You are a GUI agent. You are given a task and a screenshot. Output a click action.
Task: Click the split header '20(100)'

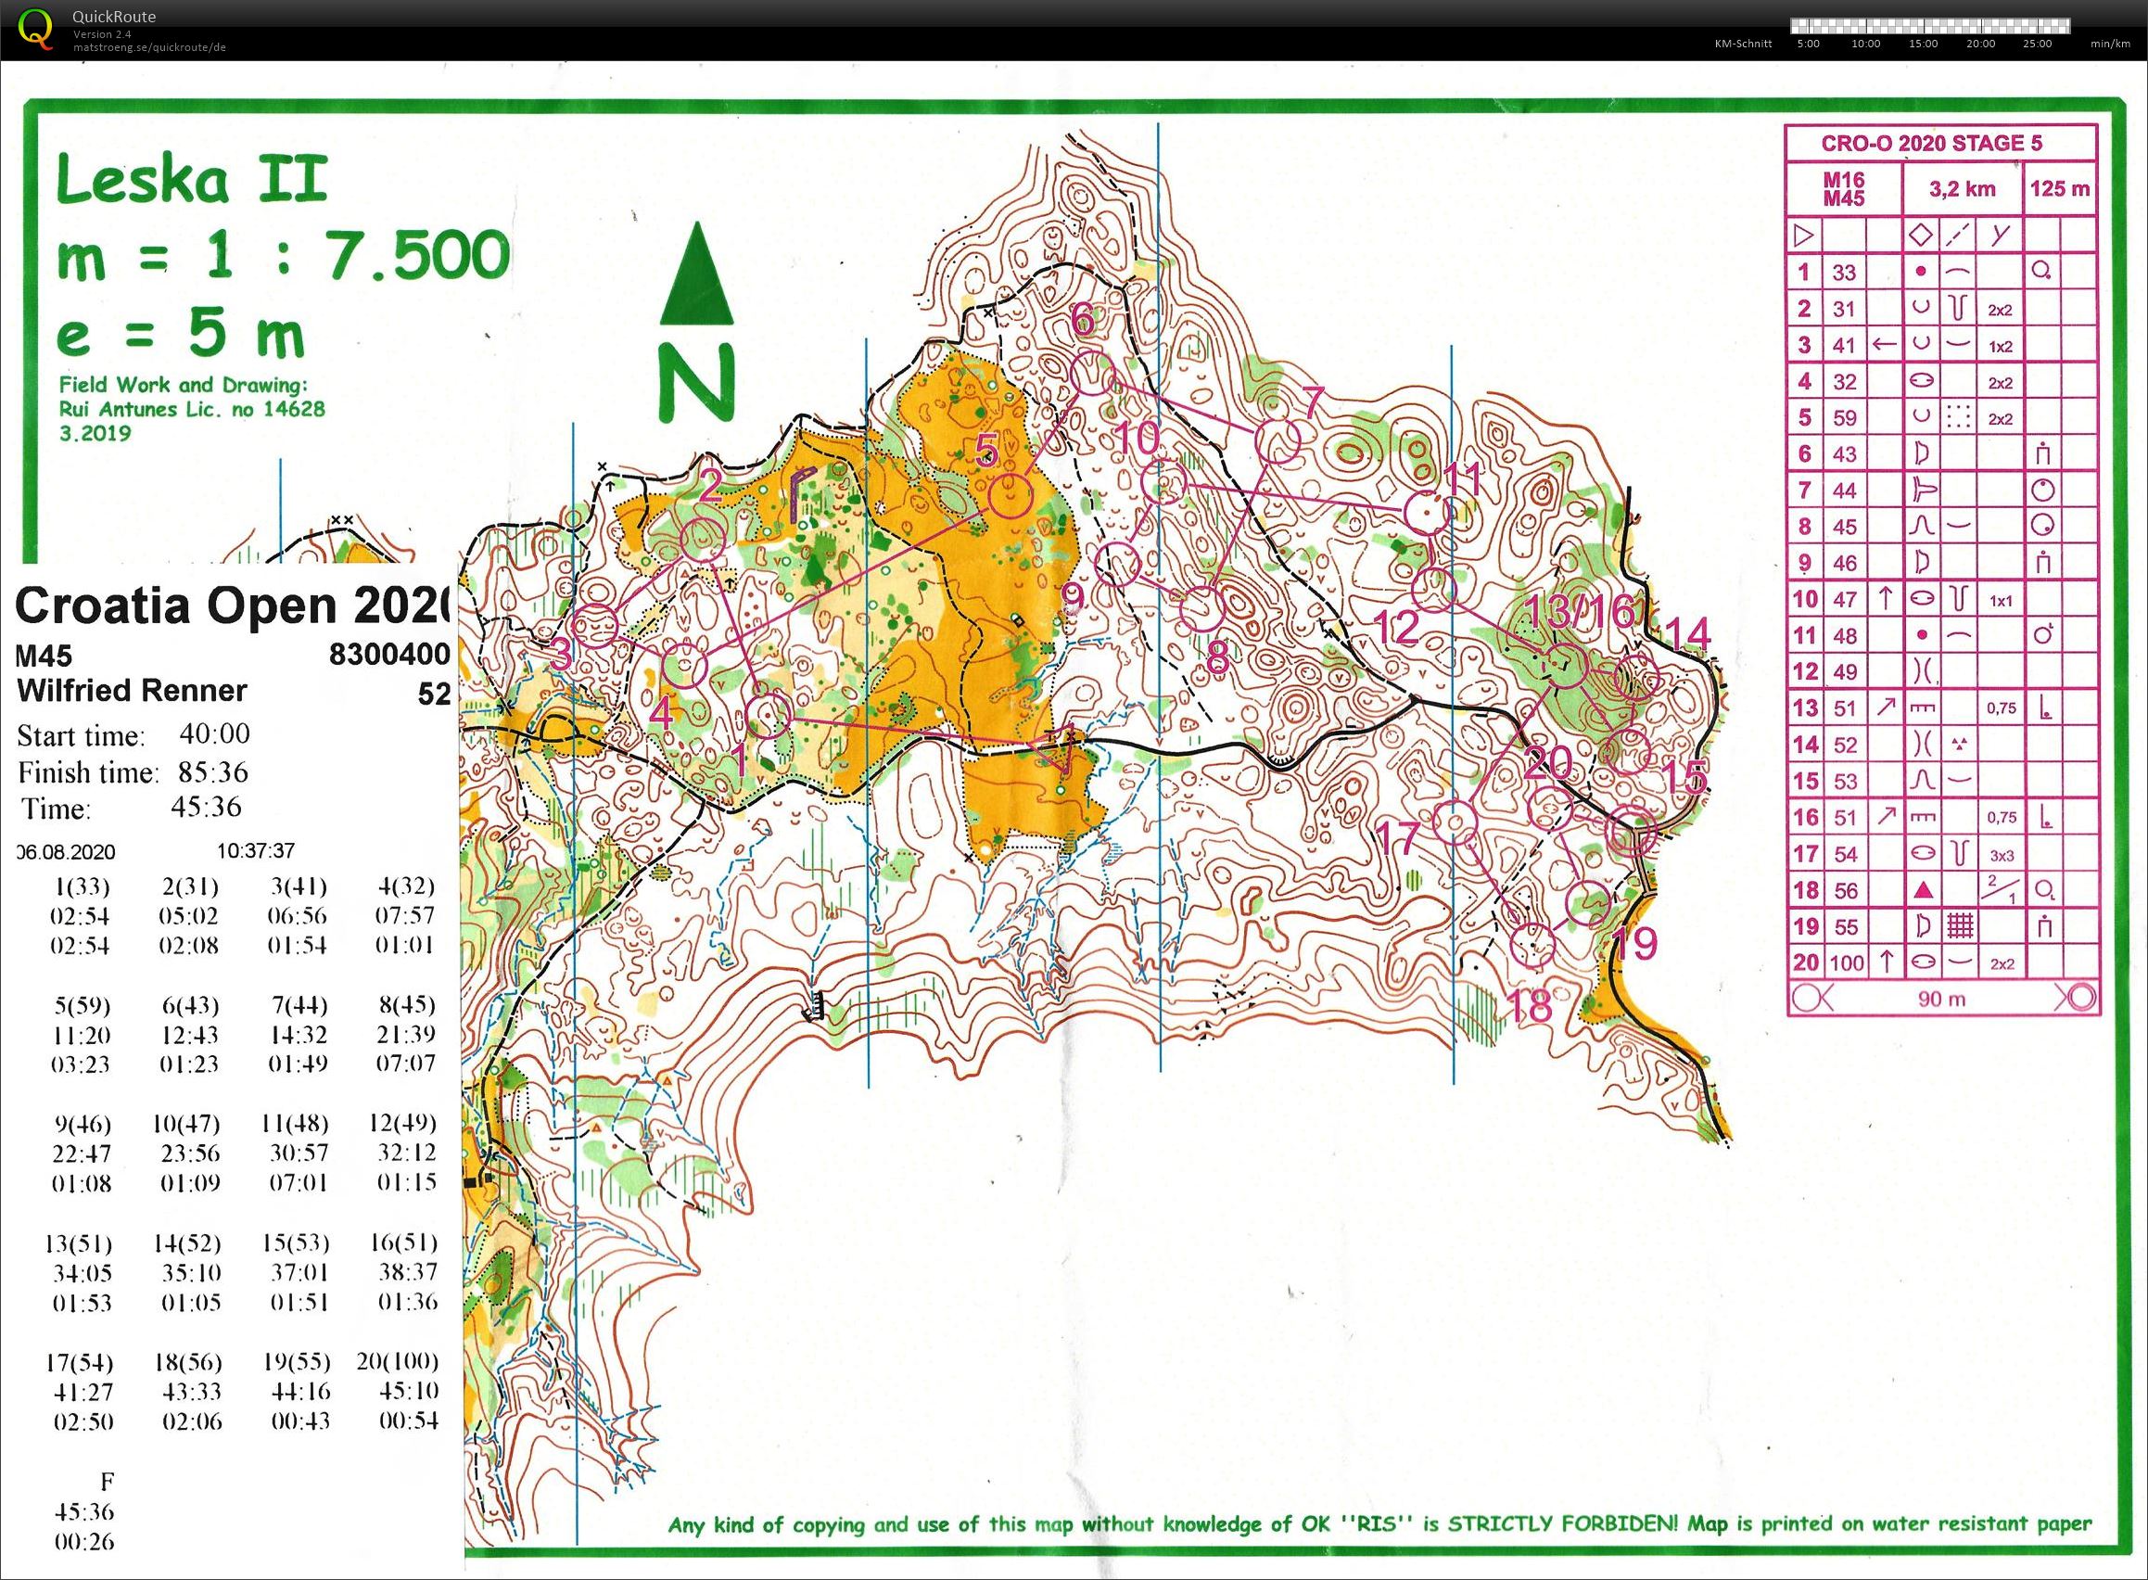click(398, 1361)
